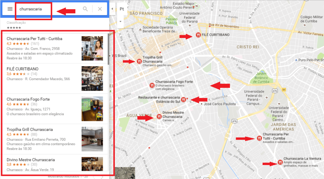This screenshot has height=179, width=324.
Task: View Tropilha Grill Churrascaria photo thumbnail
Action: [x=92, y=139]
